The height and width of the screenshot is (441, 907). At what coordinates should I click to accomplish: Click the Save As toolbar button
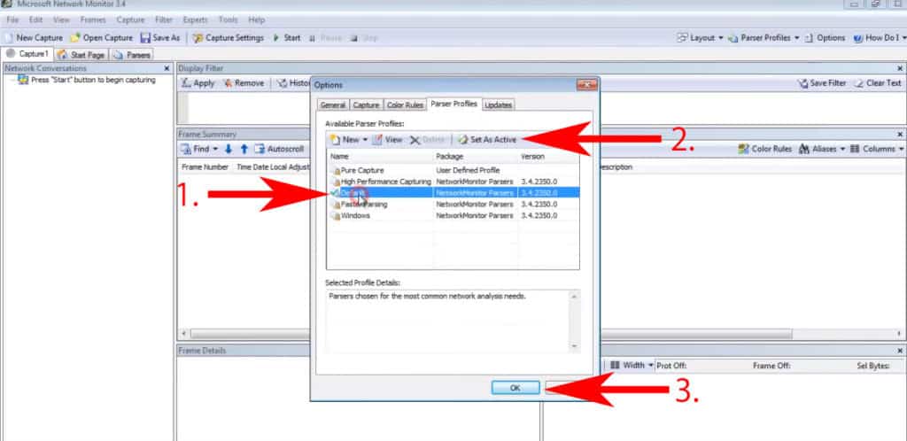tap(161, 37)
